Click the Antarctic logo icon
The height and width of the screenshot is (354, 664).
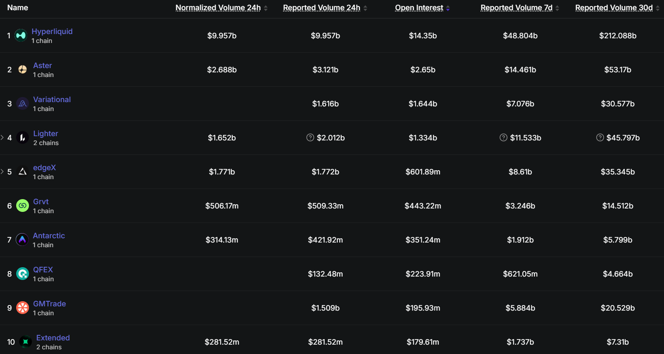(x=22, y=240)
